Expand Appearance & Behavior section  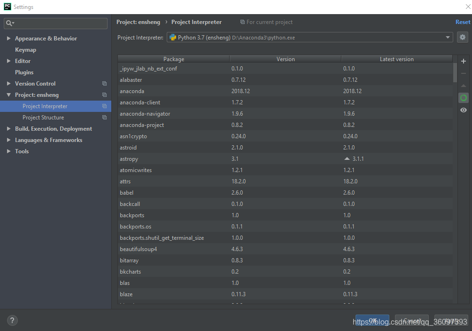(x=9, y=38)
